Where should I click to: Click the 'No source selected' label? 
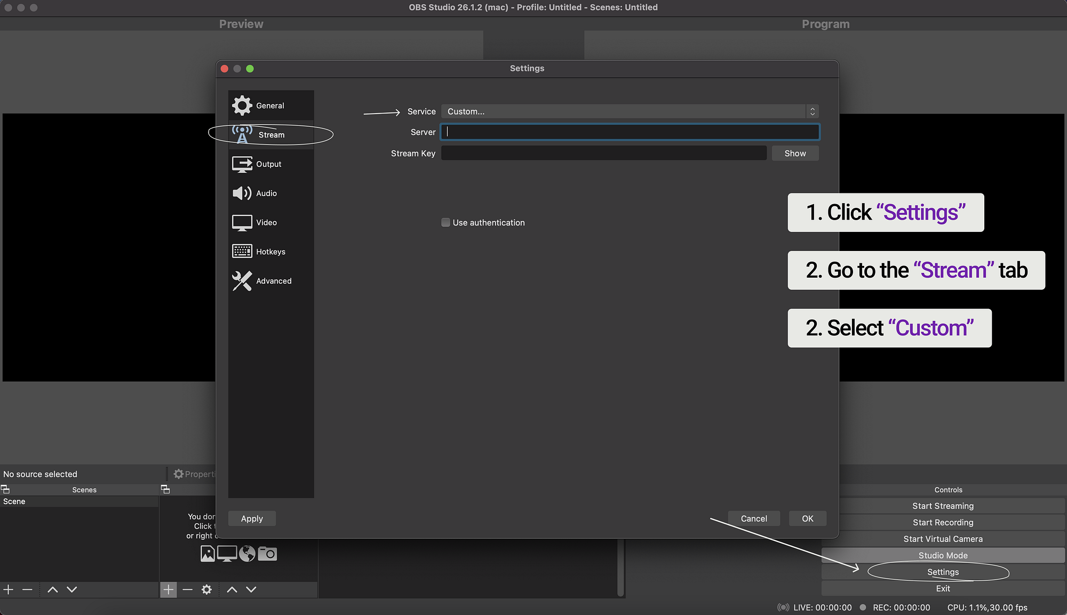pos(40,474)
